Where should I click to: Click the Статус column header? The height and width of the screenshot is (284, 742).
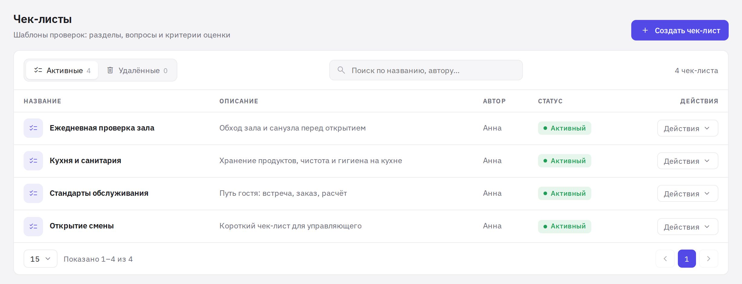(550, 101)
